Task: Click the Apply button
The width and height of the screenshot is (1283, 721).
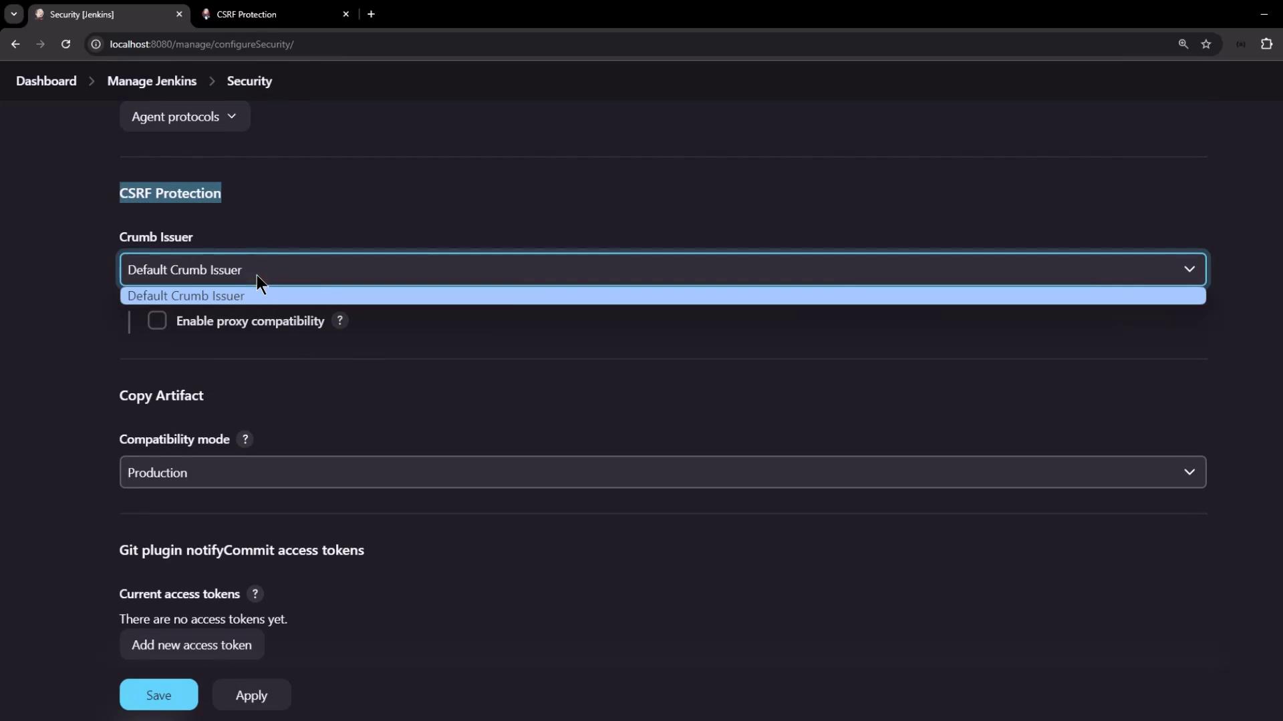Action: point(251,695)
